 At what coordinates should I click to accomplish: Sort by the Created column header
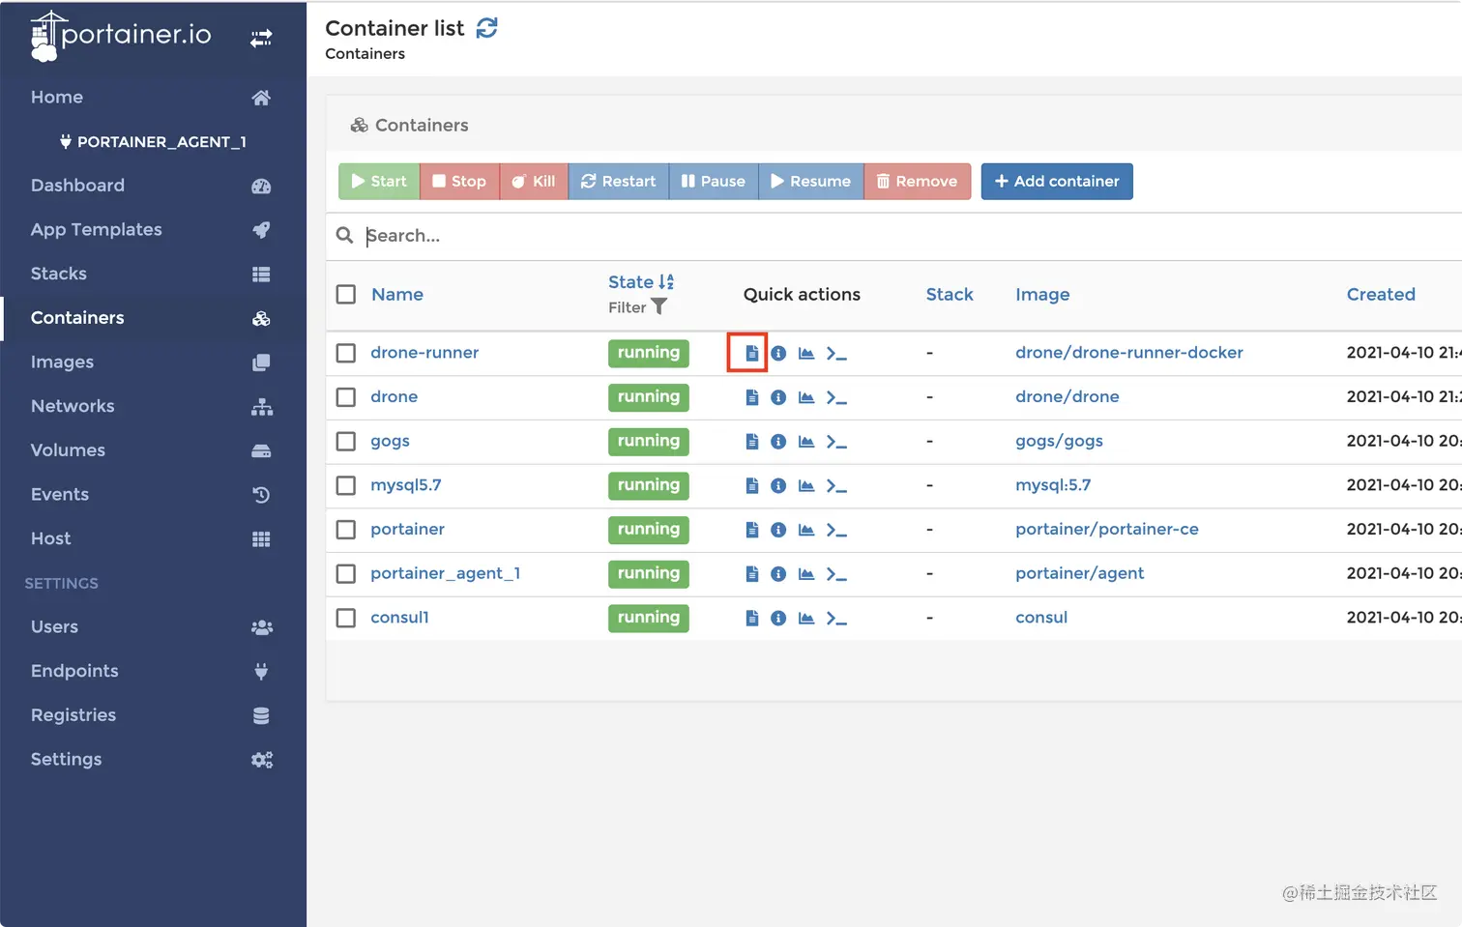[1381, 294]
